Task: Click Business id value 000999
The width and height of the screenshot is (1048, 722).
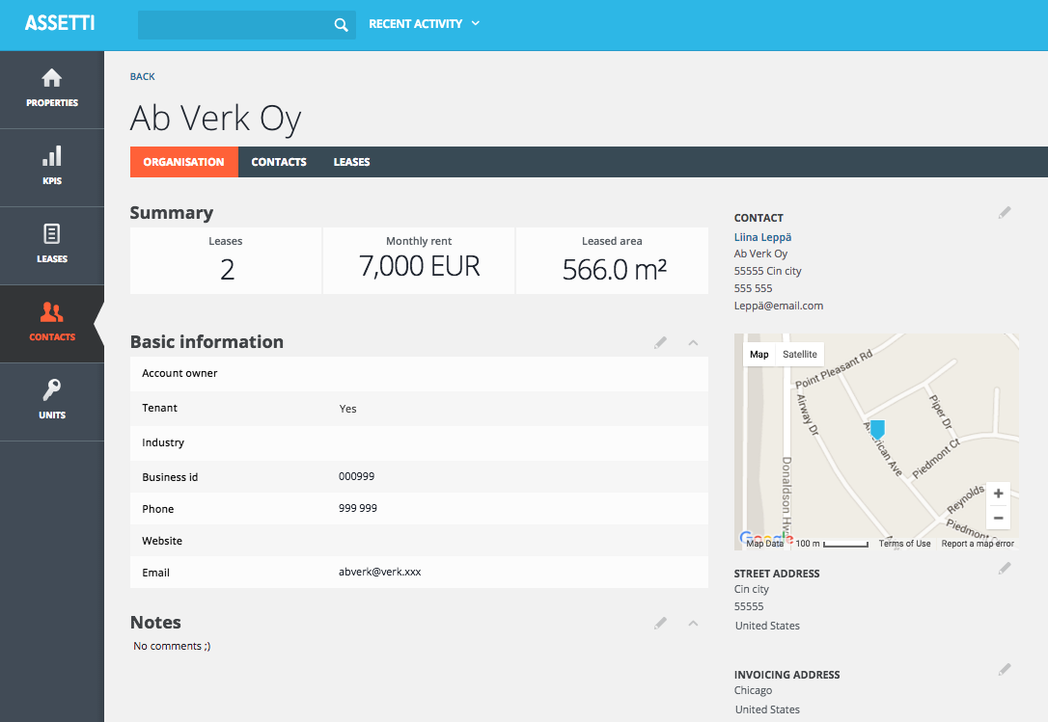Action: tap(356, 476)
